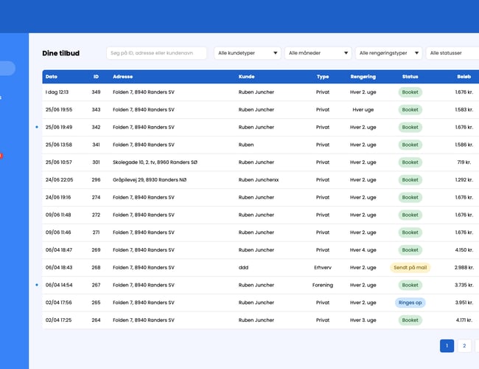This screenshot has height=369, width=479.
Task: Click the Booket badge on offer 343
Action: click(x=410, y=110)
